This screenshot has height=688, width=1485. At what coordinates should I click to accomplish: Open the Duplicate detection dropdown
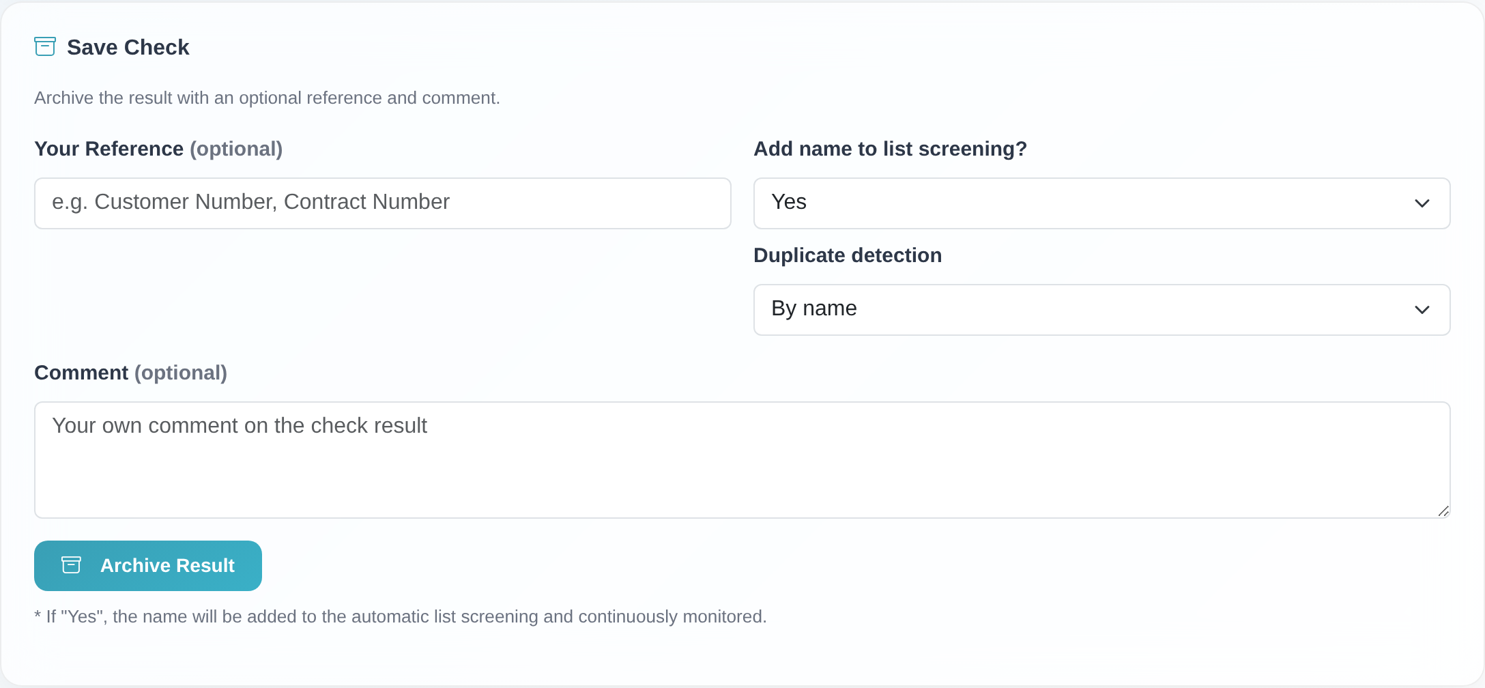[x=1102, y=310]
